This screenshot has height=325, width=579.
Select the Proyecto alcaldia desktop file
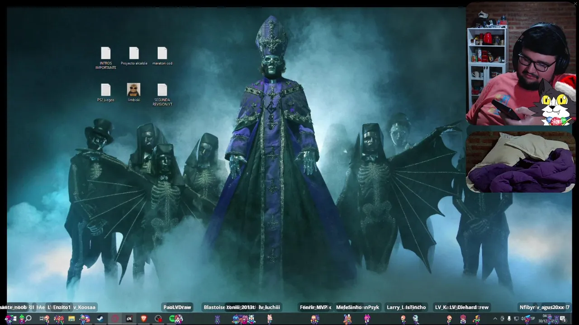tap(134, 56)
